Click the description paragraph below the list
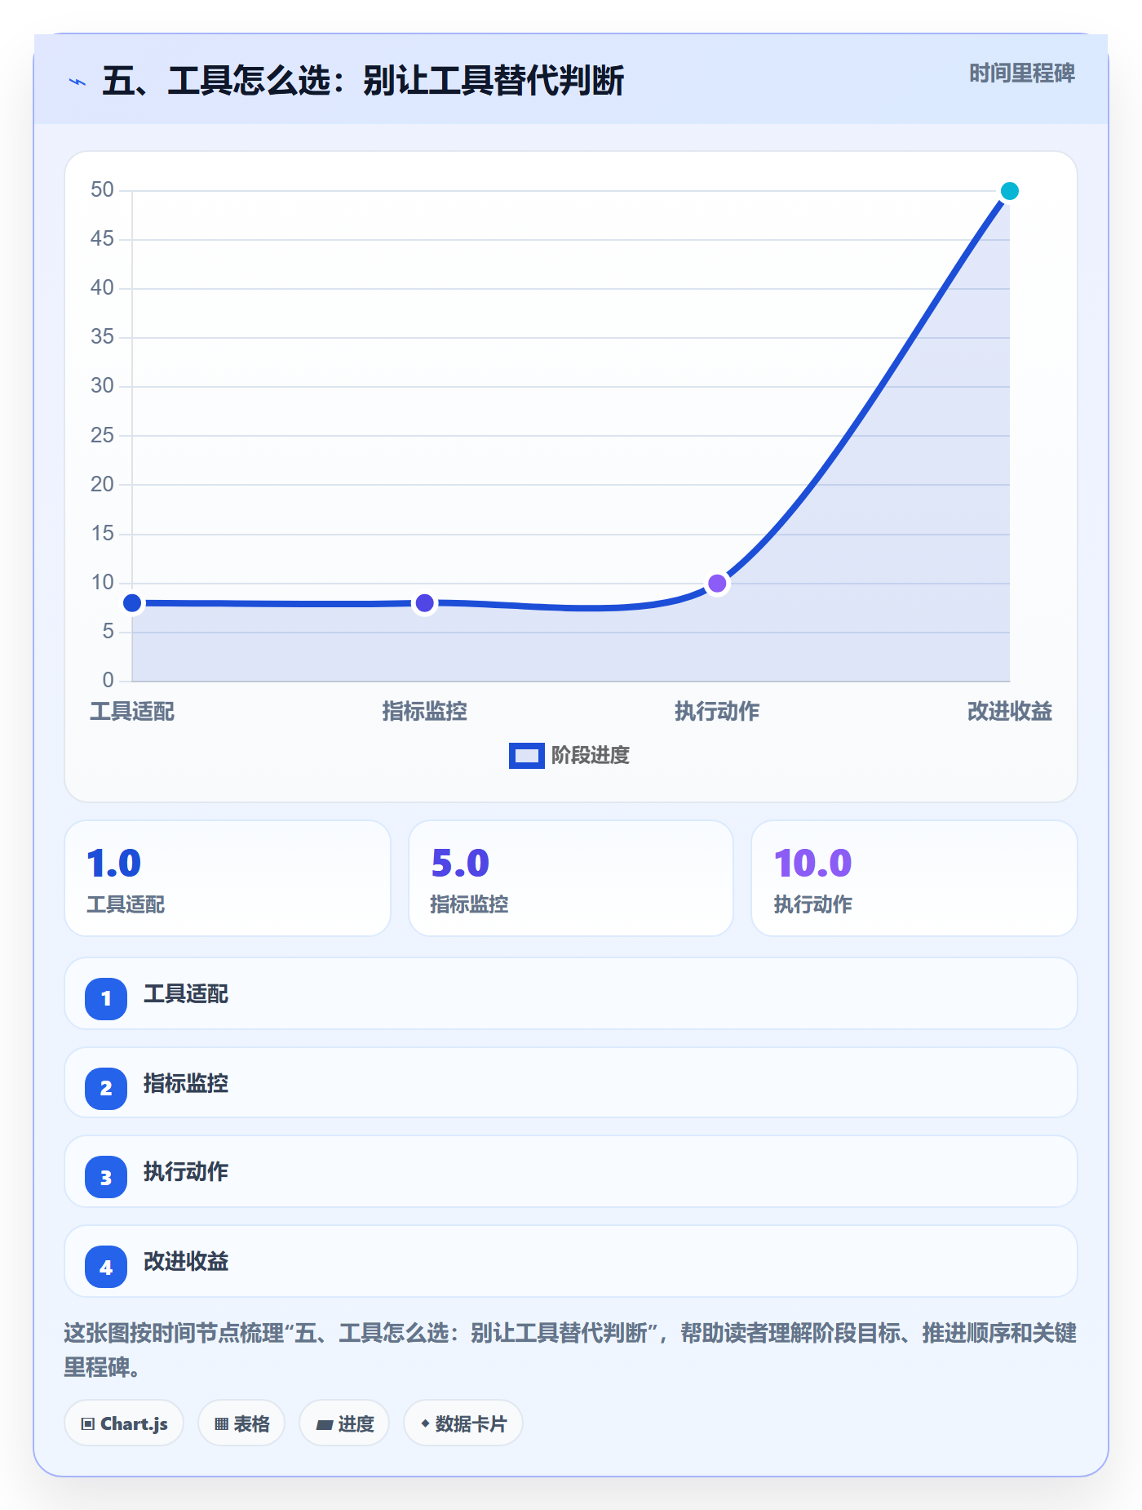 point(571,1350)
